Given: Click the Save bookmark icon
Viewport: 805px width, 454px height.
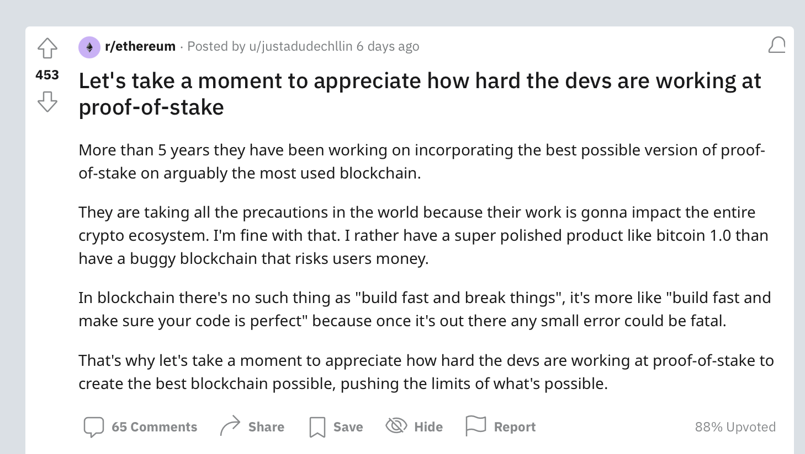Looking at the screenshot, I should click(x=317, y=427).
